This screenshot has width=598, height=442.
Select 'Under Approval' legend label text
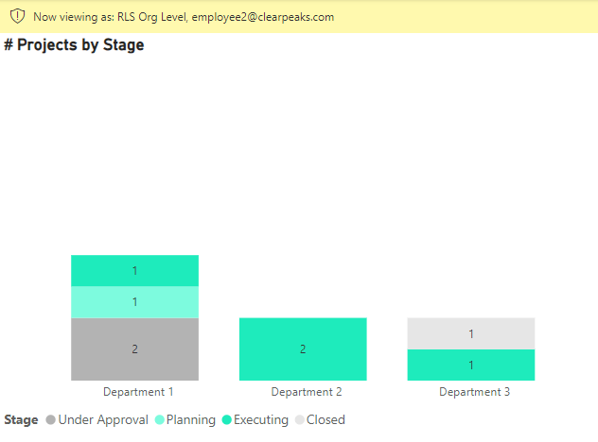coord(103,420)
